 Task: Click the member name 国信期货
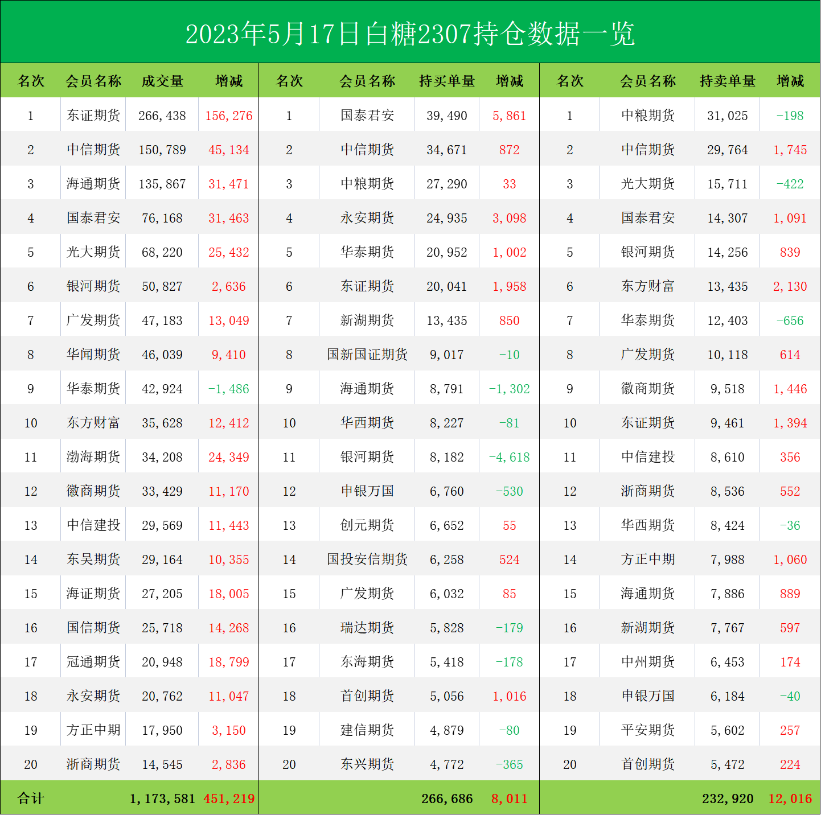[93, 627]
